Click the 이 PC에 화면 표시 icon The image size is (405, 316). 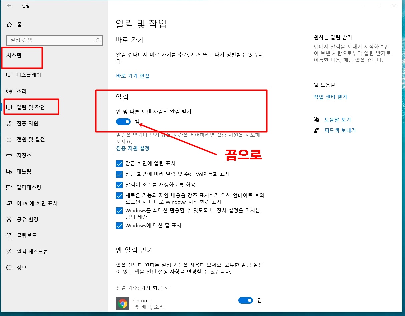9,203
